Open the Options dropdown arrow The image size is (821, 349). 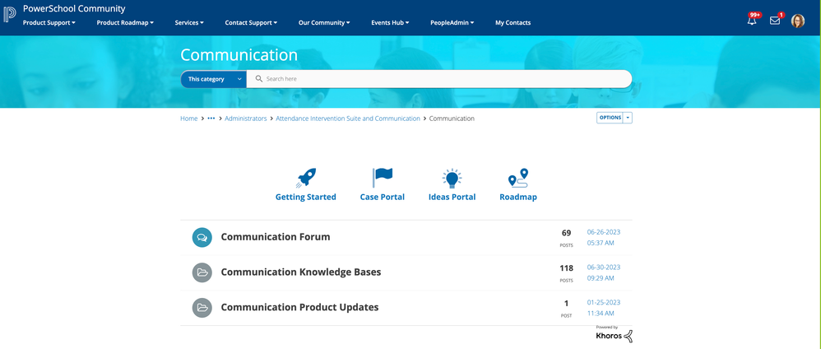(628, 118)
